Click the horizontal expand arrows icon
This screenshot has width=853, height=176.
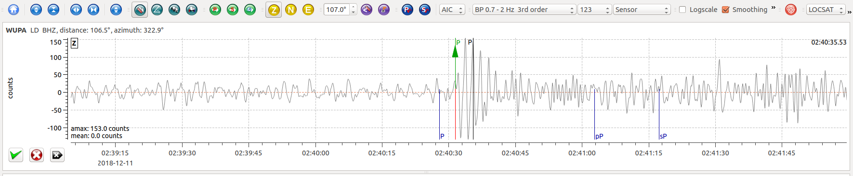tap(76, 9)
